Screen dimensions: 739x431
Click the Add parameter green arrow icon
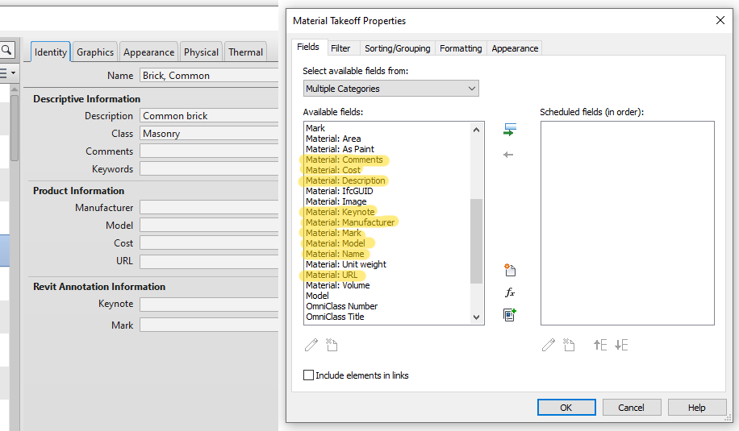[510, 130]
